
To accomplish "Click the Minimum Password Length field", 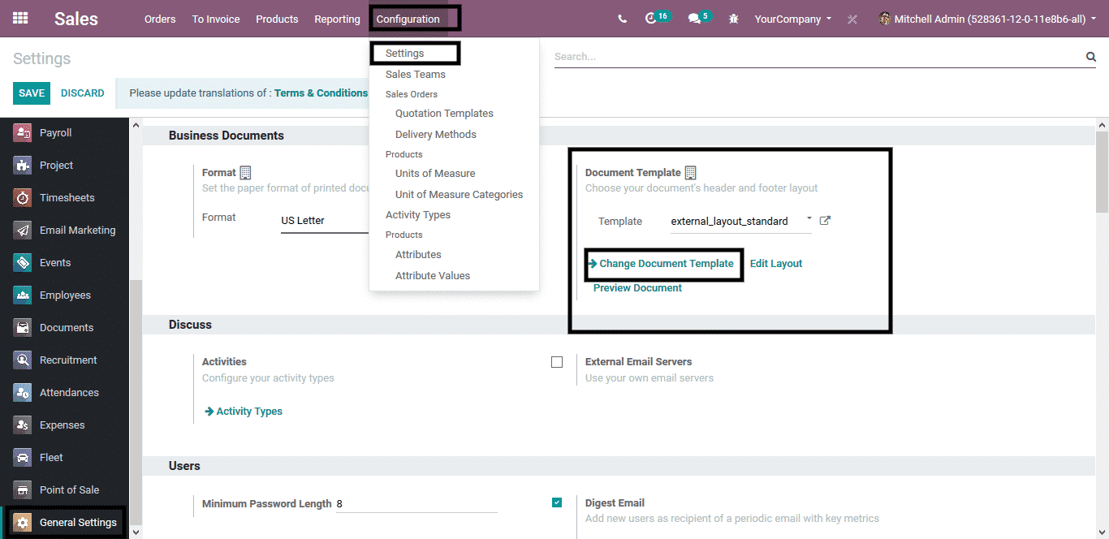I will click(416, 504).
